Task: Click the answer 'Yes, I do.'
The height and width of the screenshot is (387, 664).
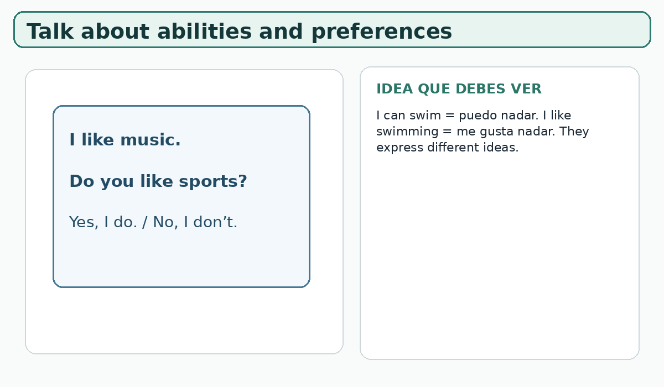Action: click(x=103, y=222)
